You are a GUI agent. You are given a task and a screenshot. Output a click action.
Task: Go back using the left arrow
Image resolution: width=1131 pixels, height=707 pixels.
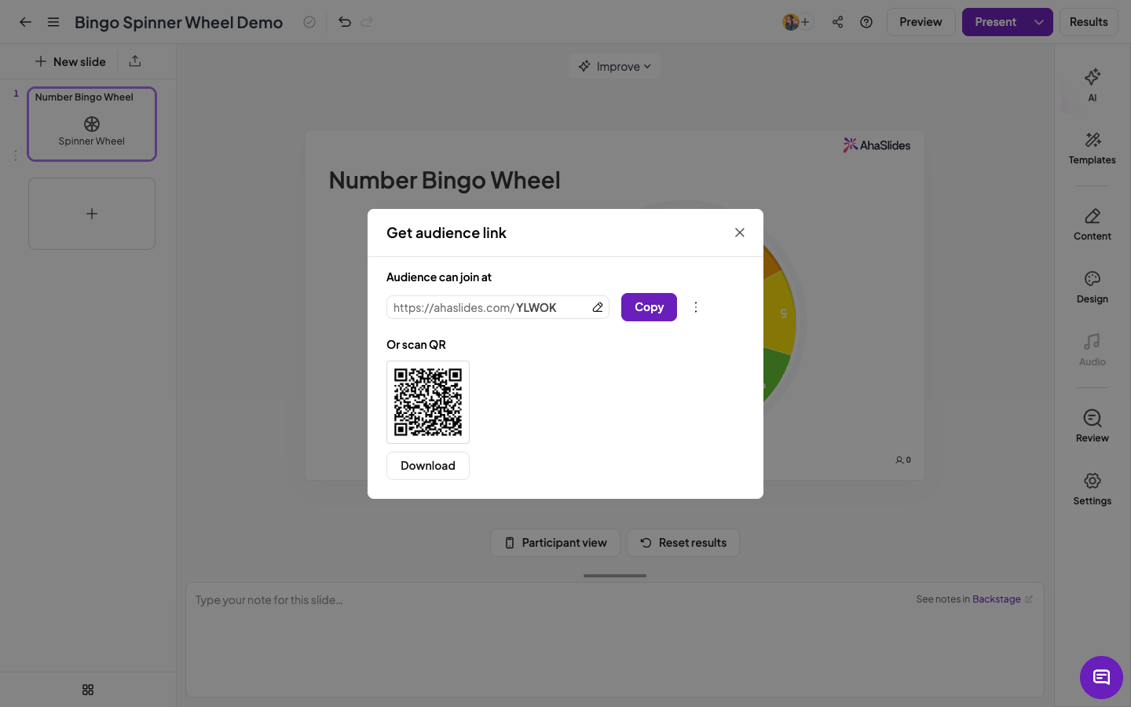tap(25, 22)
